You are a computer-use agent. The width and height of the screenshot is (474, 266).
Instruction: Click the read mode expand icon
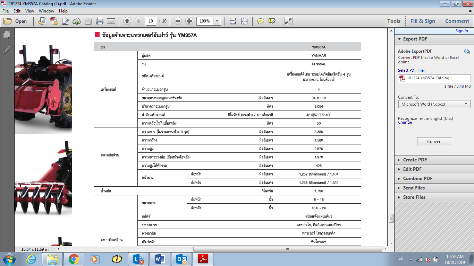point(288,21)
